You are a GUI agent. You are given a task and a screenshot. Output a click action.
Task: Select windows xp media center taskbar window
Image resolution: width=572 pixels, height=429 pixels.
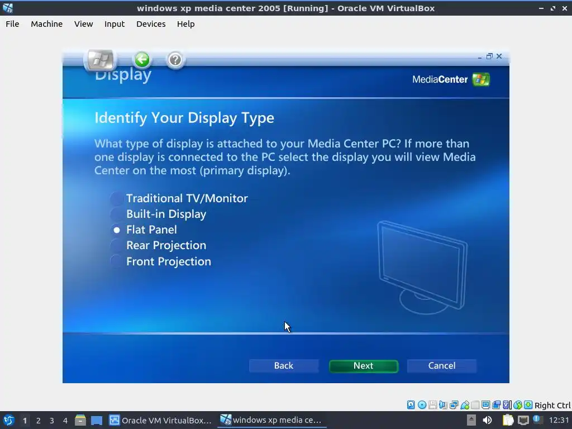[x=272, y=420]
